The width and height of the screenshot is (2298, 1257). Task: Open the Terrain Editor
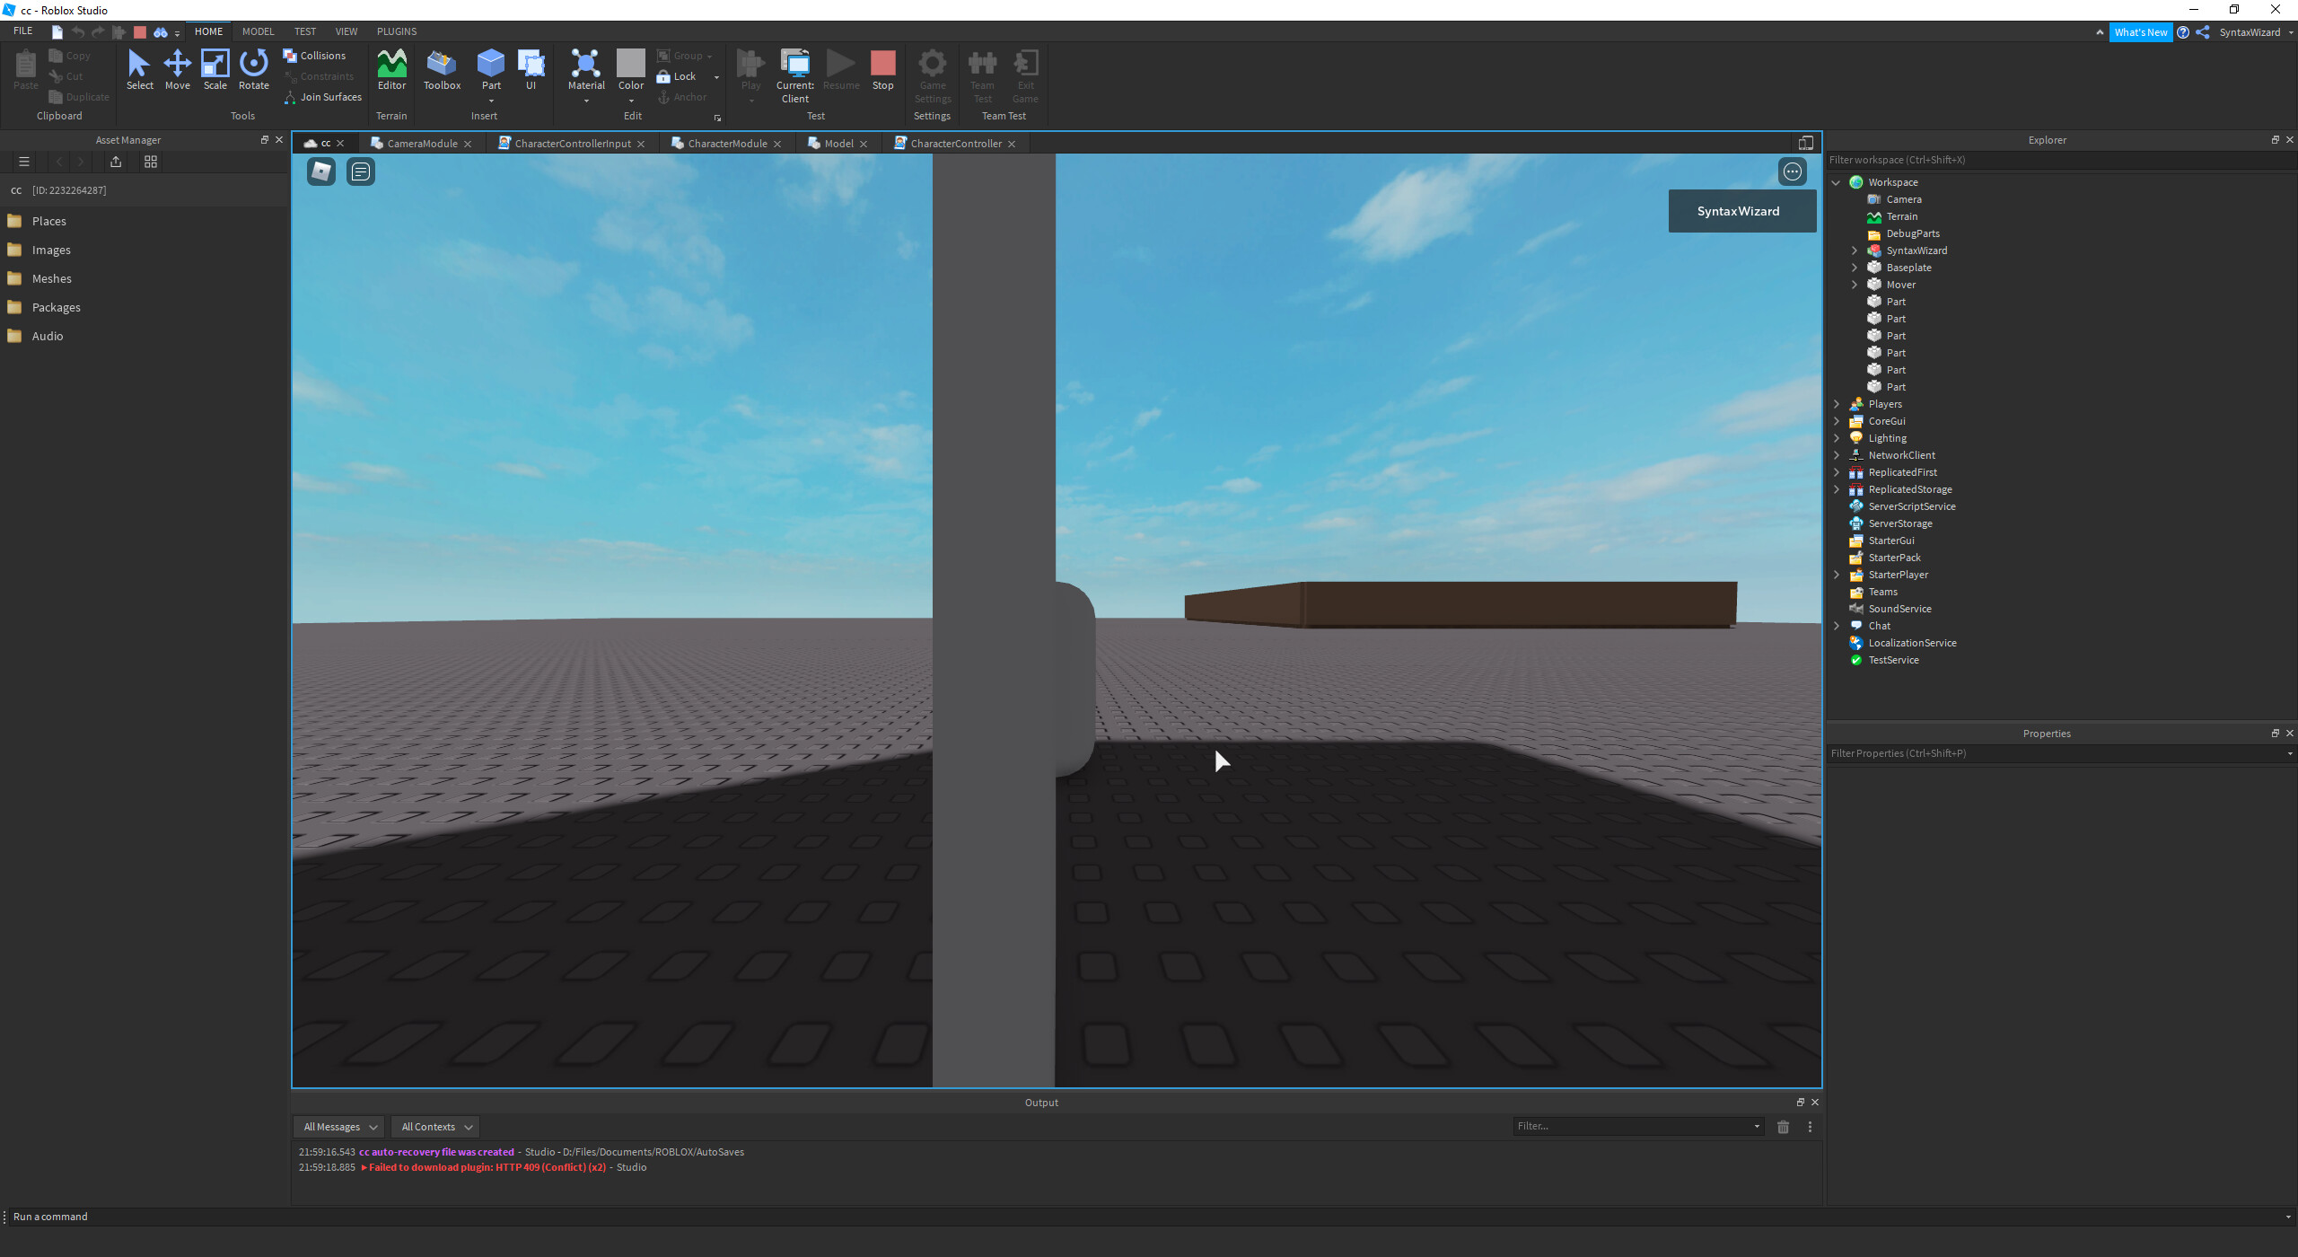pyautogui.click(x=391, y=68)
